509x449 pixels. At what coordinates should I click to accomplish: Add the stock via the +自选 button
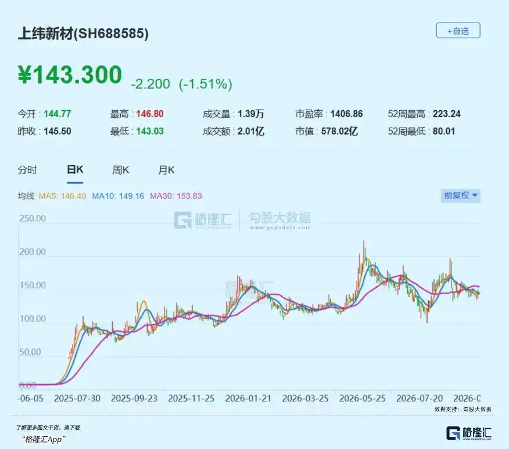click(458, 31)
